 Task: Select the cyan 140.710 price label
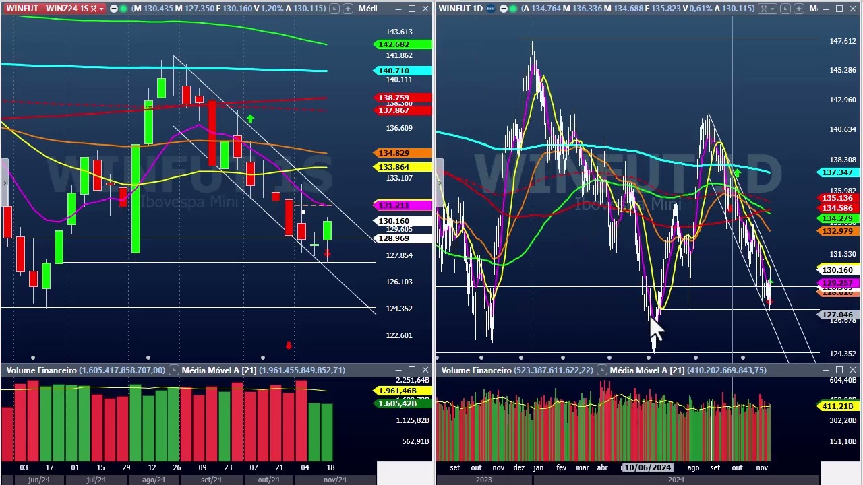[403, 71]
